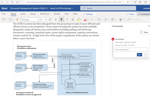This screenshot has width=150, height=98.
Task: Open bullet library dropdown arrow
Action: pyautogui.click(x=101, y=20)
